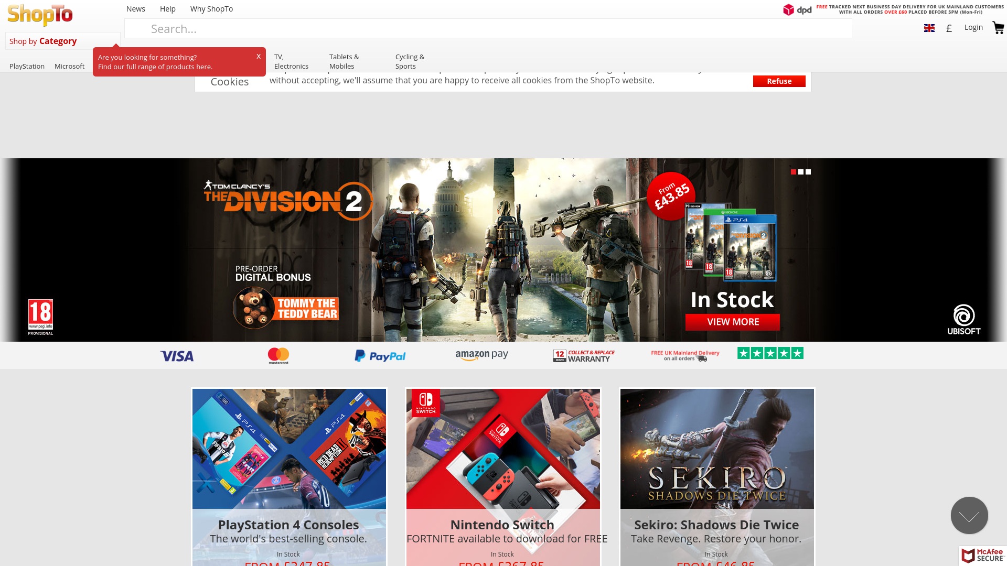Click the Nintendo Switch logo on card
Screen dimensions: 1007x566
pyautogui.click(x=426, y=403)
